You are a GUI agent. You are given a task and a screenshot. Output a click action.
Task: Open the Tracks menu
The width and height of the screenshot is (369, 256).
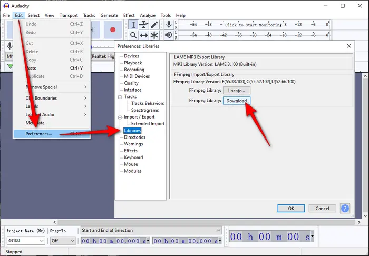pyautogui.click(x=89, y=15)
